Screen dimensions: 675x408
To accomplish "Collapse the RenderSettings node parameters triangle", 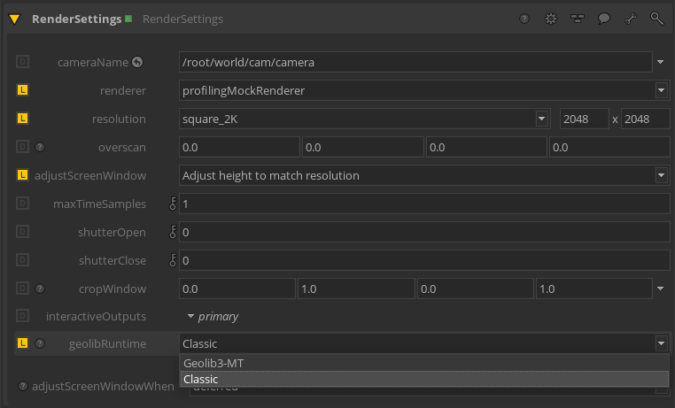I will pyautogui.click(x=15, y=19).
